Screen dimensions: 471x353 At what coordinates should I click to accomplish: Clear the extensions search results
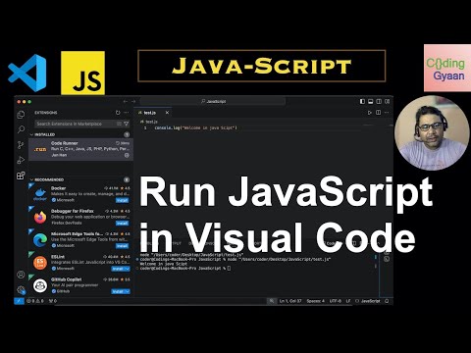[x=119, y=124]
